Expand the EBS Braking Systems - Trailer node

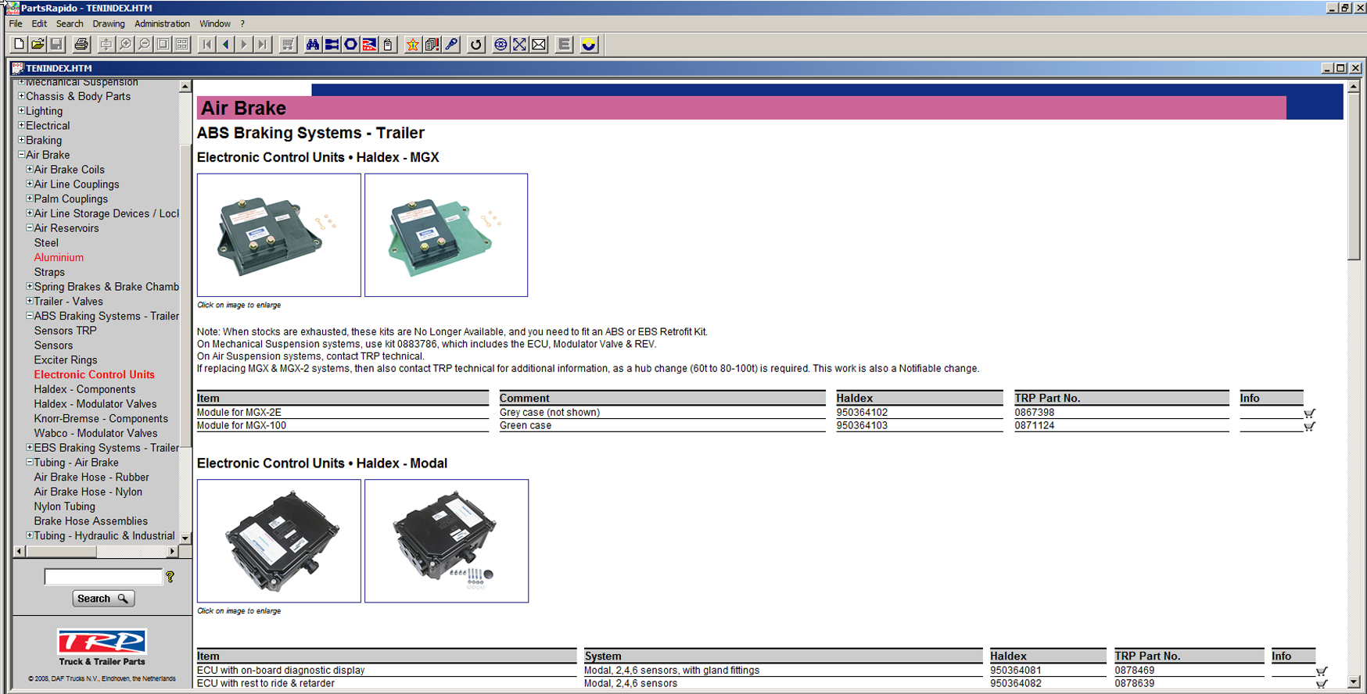pos(30,447)
